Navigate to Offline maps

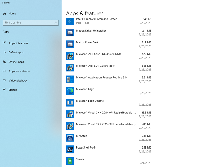[16, 62]
